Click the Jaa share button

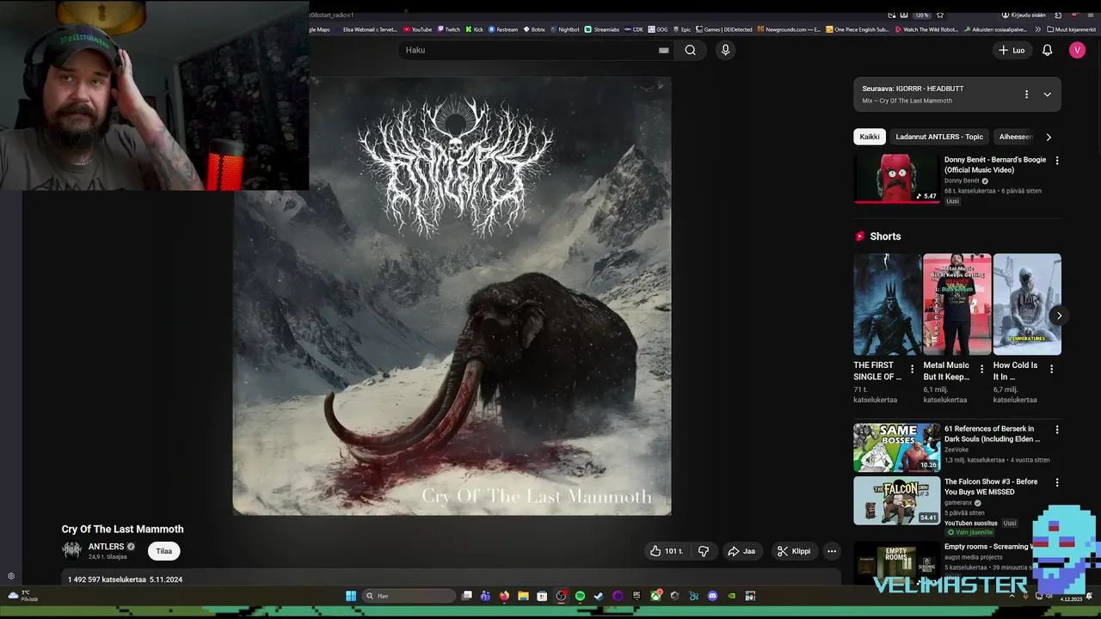point(741,551)
